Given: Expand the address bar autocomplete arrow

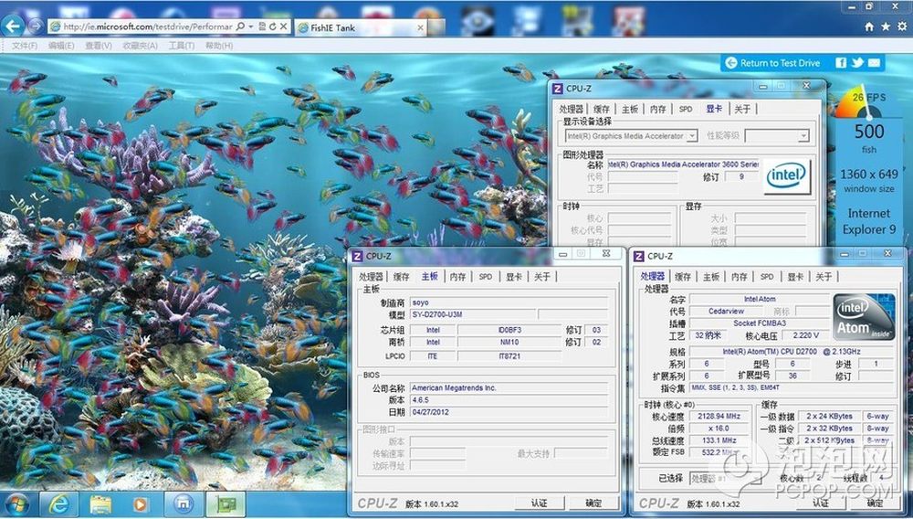Looking at the screenshot, I should pos(250,26).
